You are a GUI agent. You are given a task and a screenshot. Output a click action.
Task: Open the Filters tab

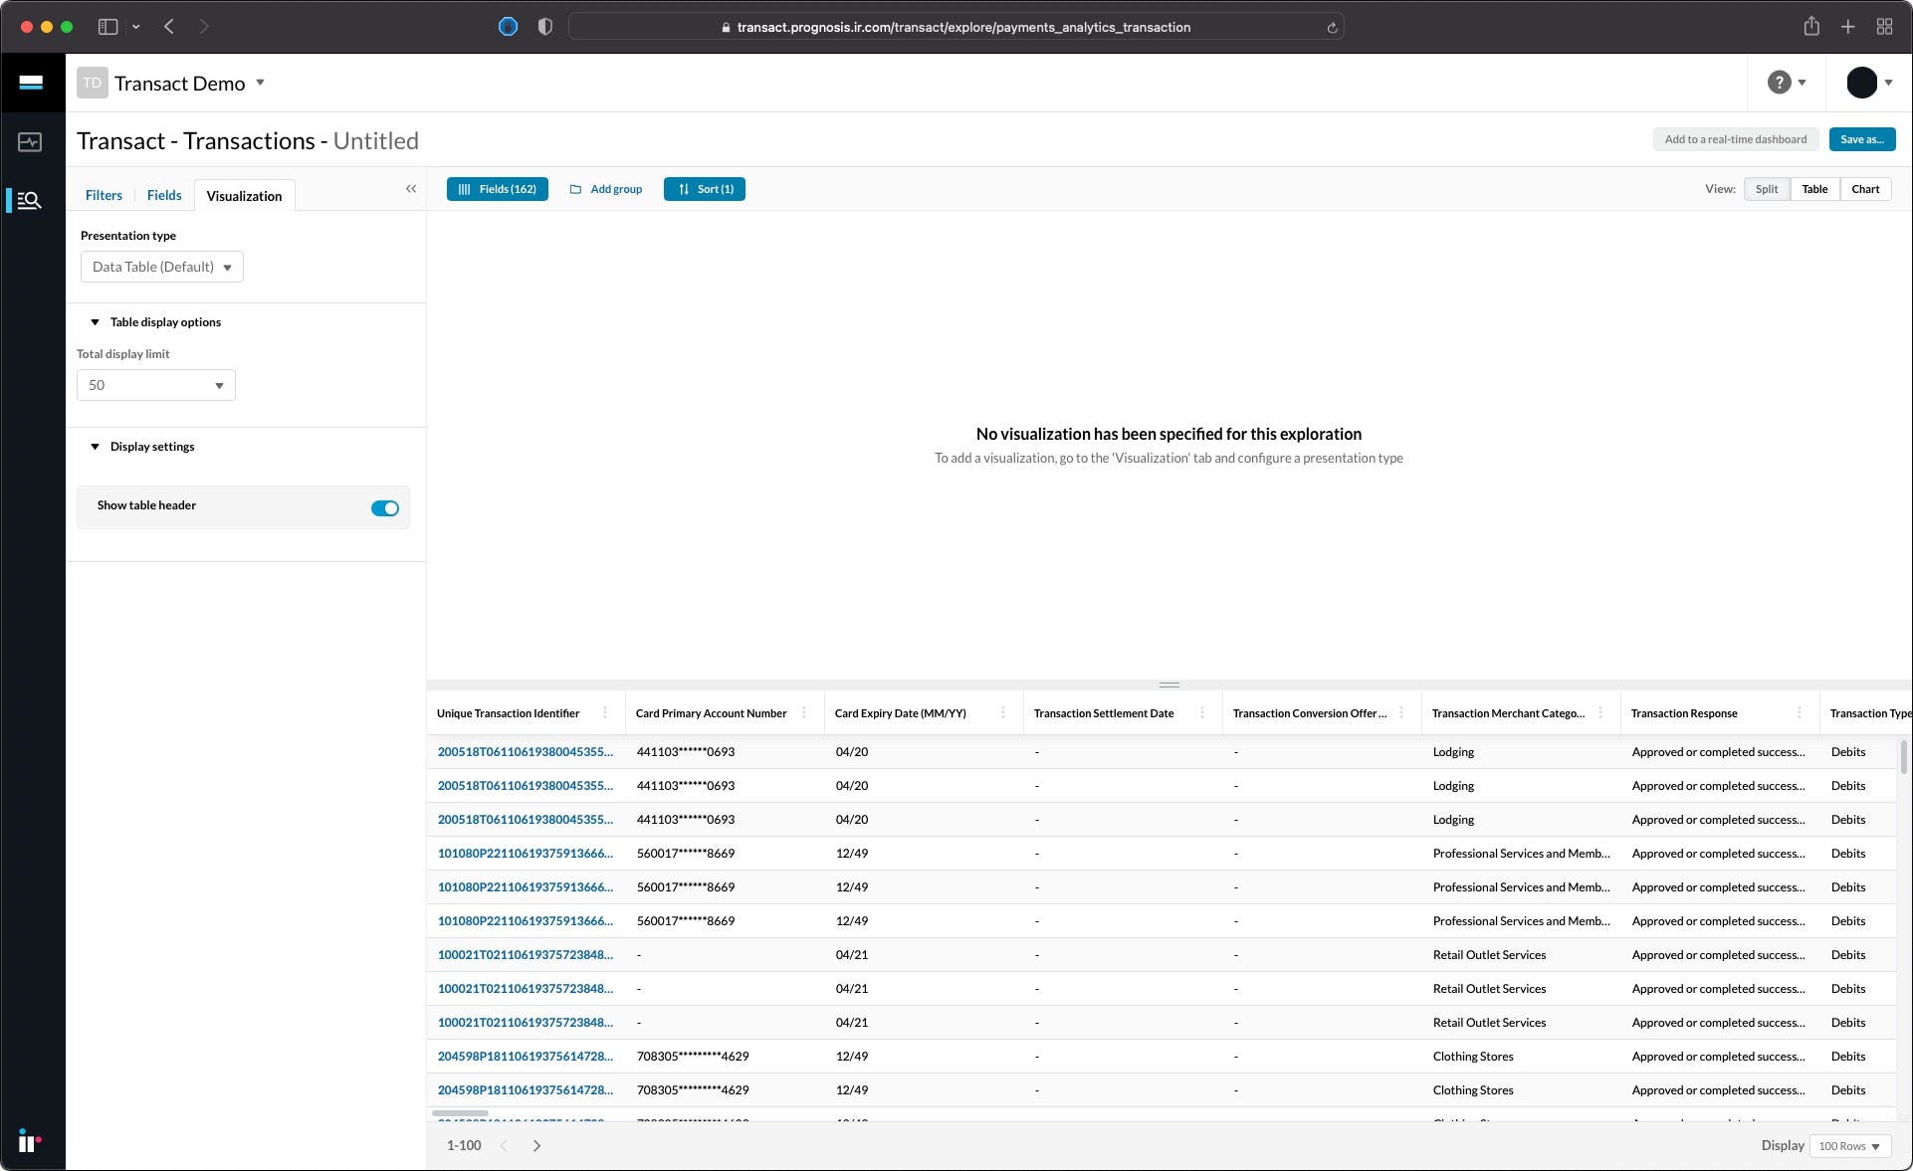click(x=104, y=195)
